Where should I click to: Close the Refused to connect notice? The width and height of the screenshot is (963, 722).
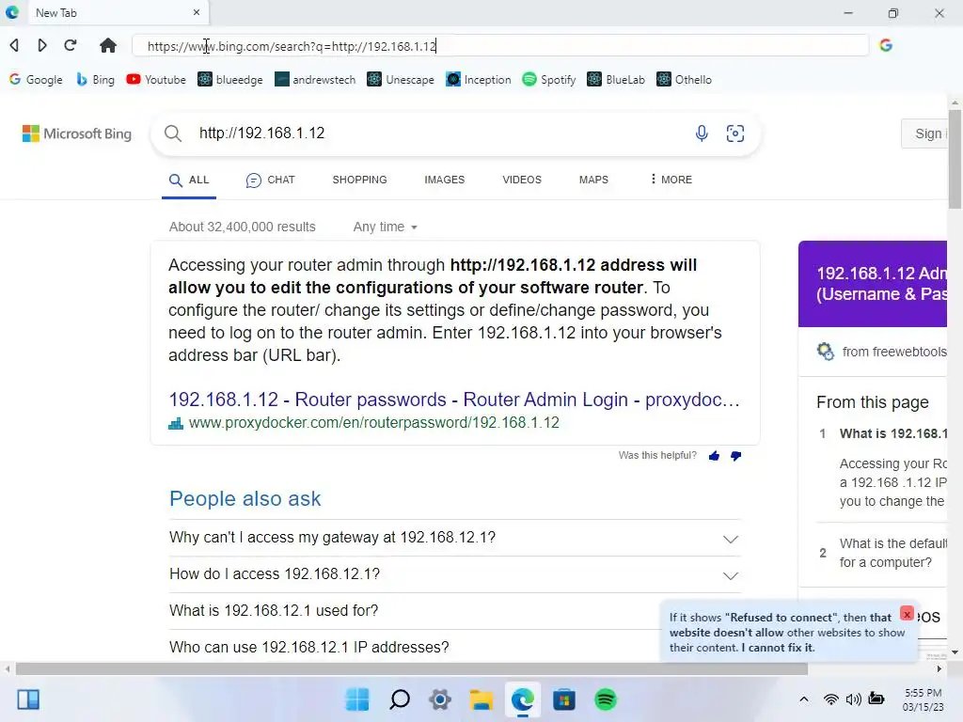908,614
